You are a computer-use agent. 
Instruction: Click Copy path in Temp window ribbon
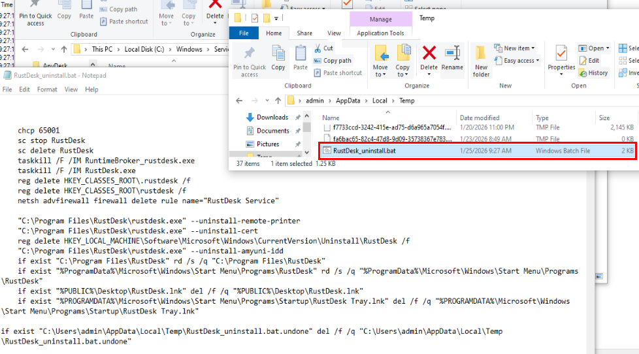click(332, 60)
